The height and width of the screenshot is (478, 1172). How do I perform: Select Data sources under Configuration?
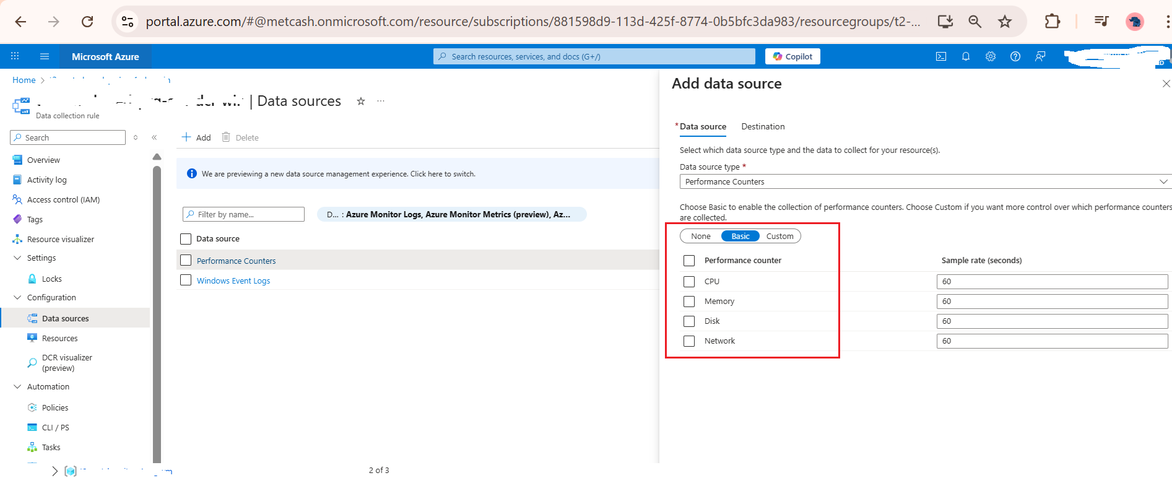pos(65,318)
